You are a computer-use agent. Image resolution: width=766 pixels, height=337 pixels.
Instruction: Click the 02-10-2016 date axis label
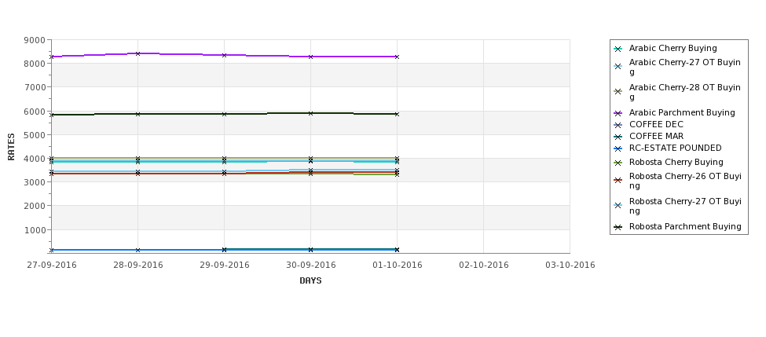pos(484,266)
